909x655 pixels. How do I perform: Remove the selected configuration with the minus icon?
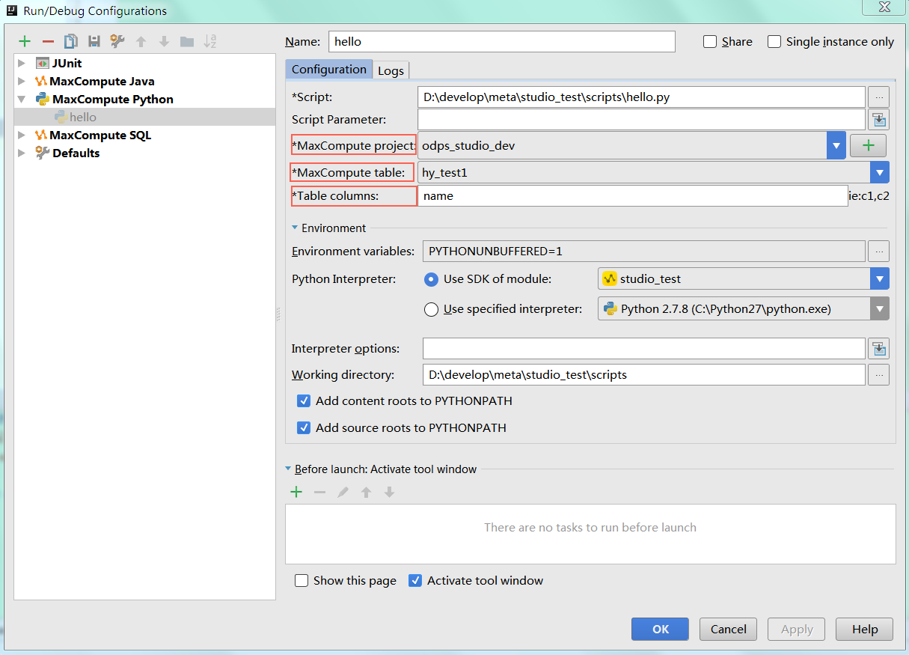(48, 42)
